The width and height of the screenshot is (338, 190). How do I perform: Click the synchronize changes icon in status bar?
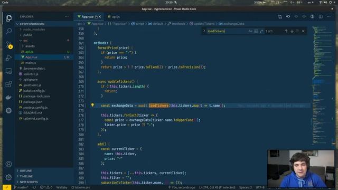tap(34, 187)
